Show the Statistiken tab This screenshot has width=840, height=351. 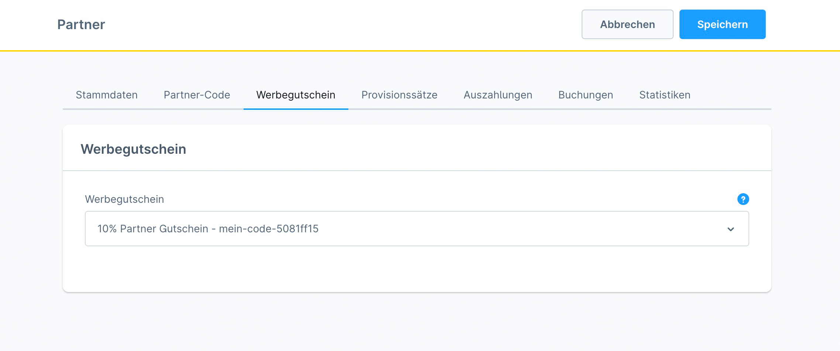tap(665, 95)
